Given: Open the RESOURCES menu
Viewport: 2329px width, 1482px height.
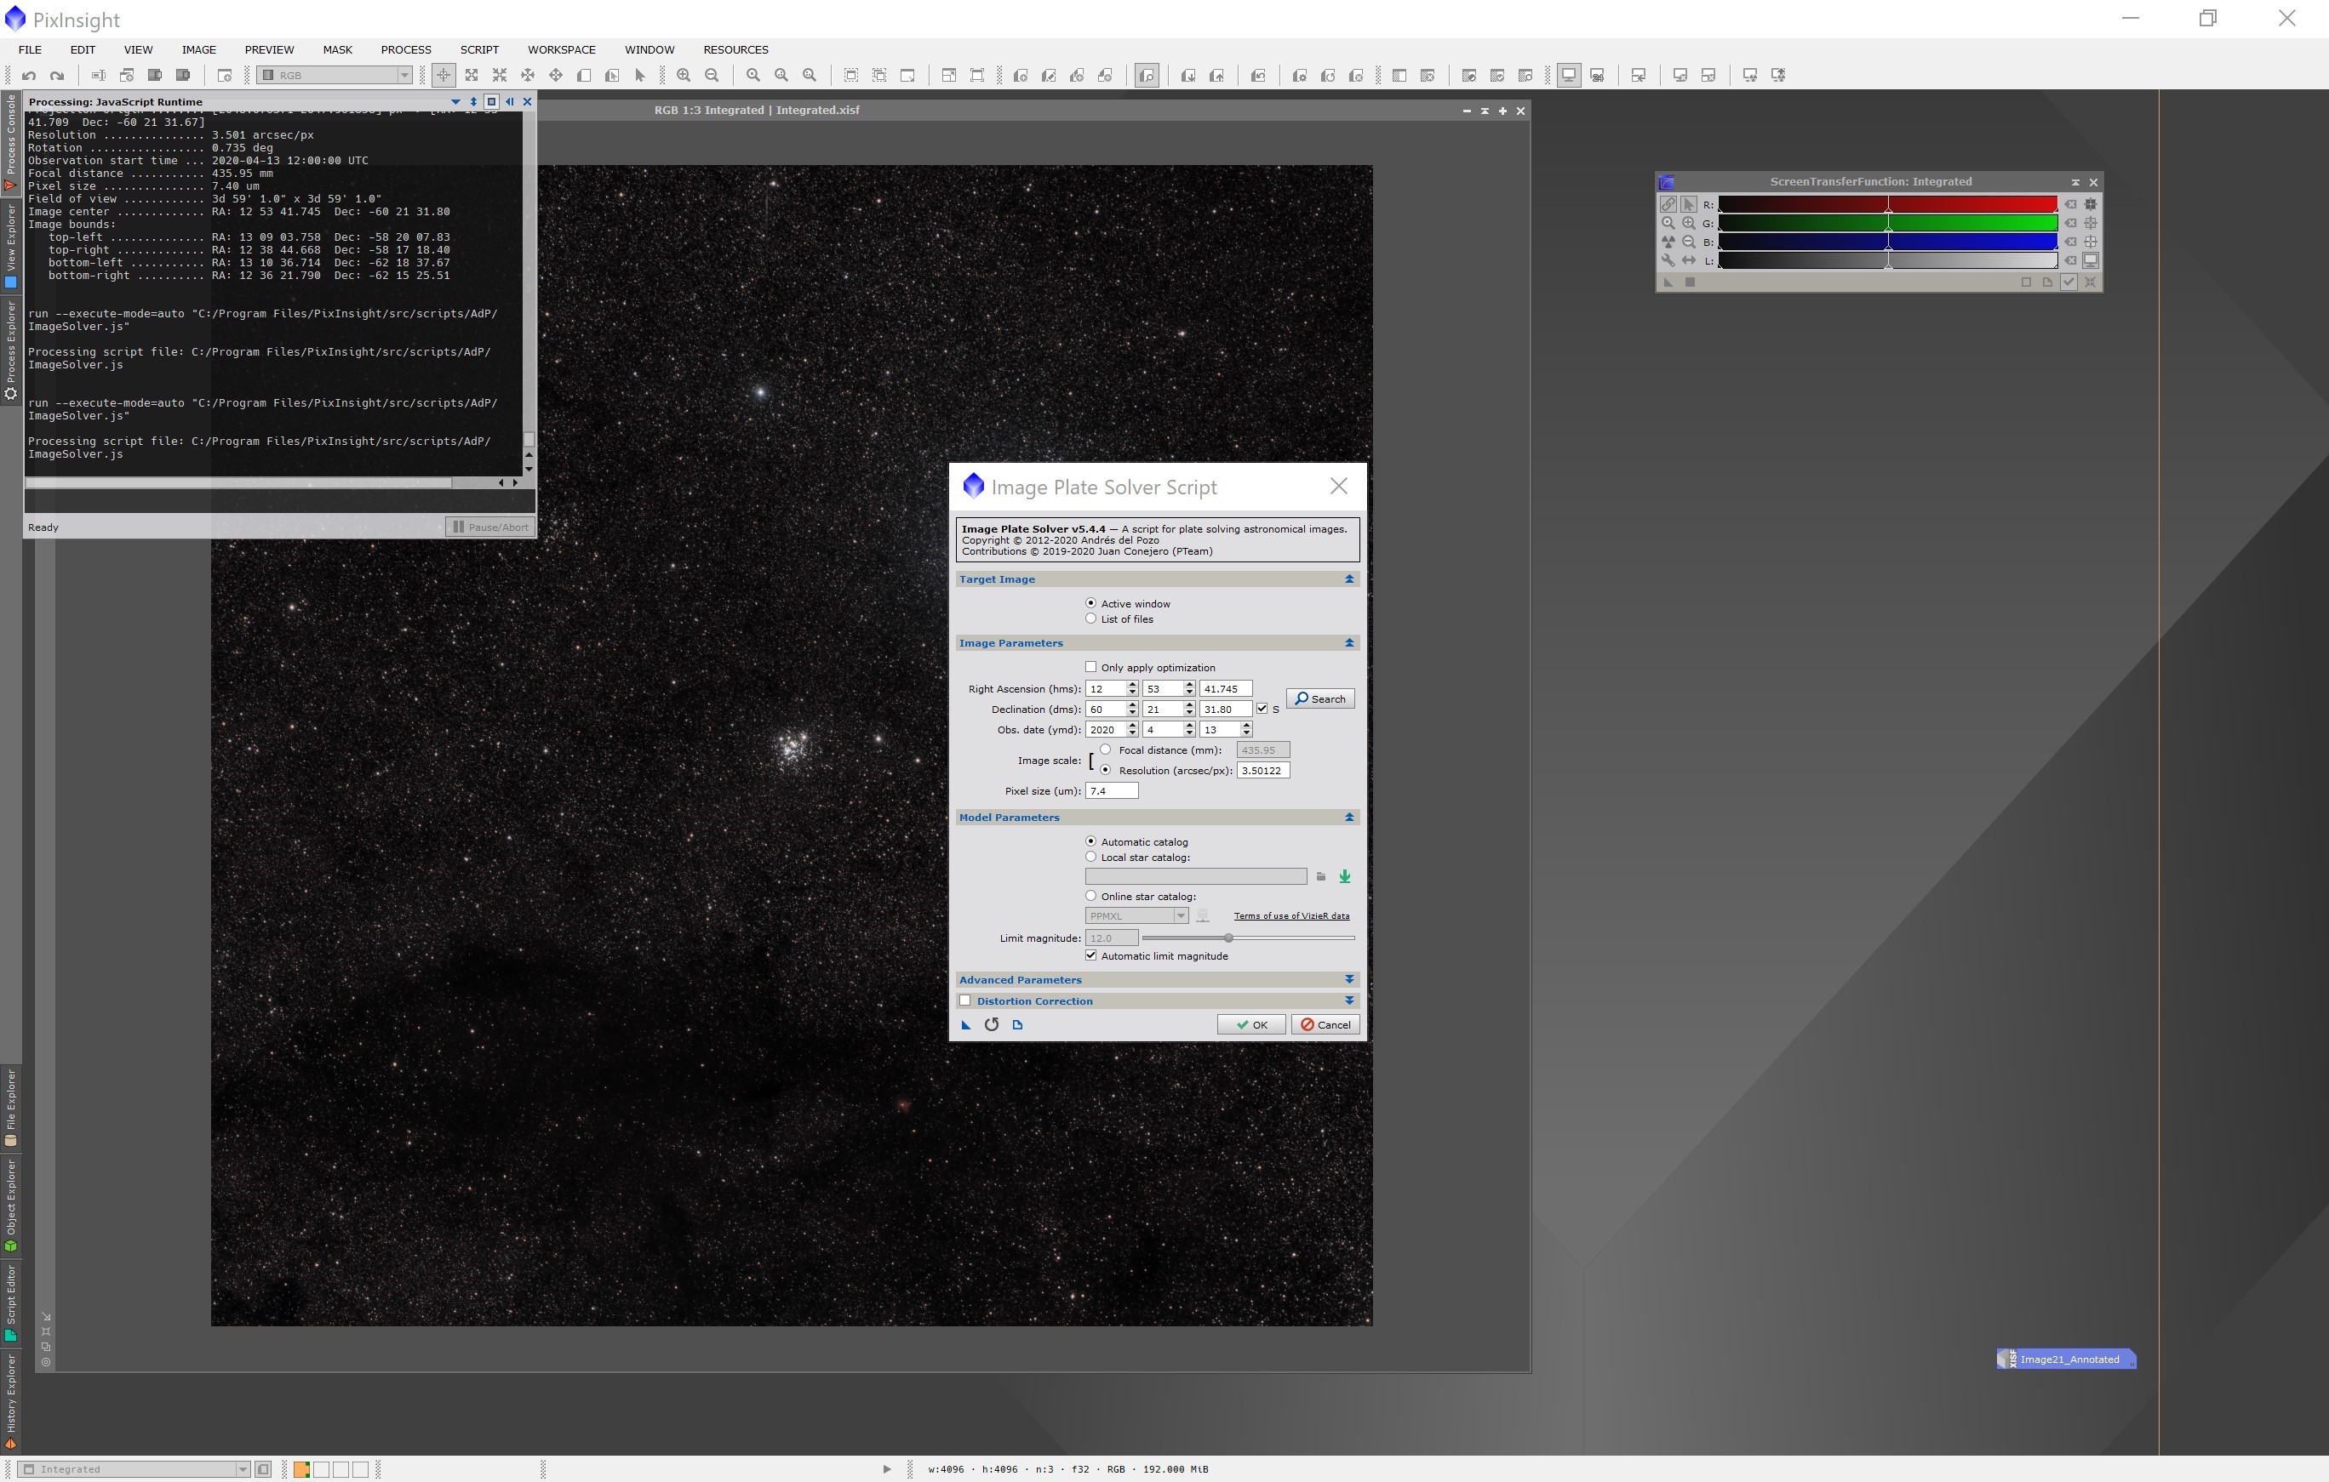Looking at the screenshot, I should 736,49.
